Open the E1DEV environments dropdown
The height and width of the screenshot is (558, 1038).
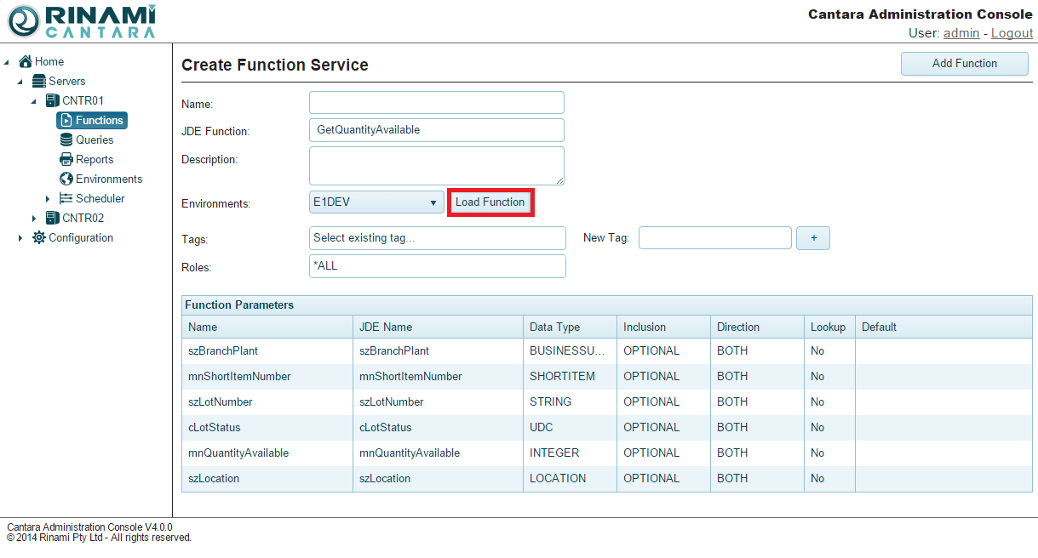(x=376, y=202)
